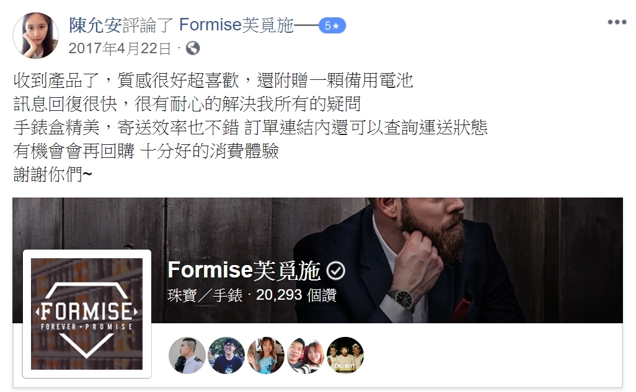Open the FORMISE logo page profile picture
The height and width of the screenshot is (392, 636).
[x=87, y=314]
